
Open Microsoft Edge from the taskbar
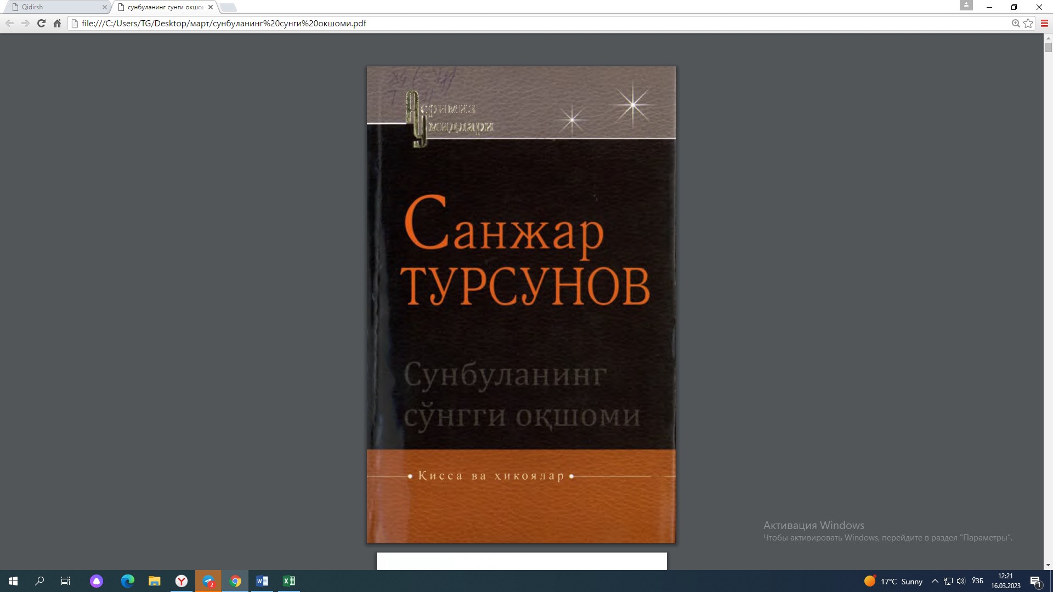coord(127,580)
